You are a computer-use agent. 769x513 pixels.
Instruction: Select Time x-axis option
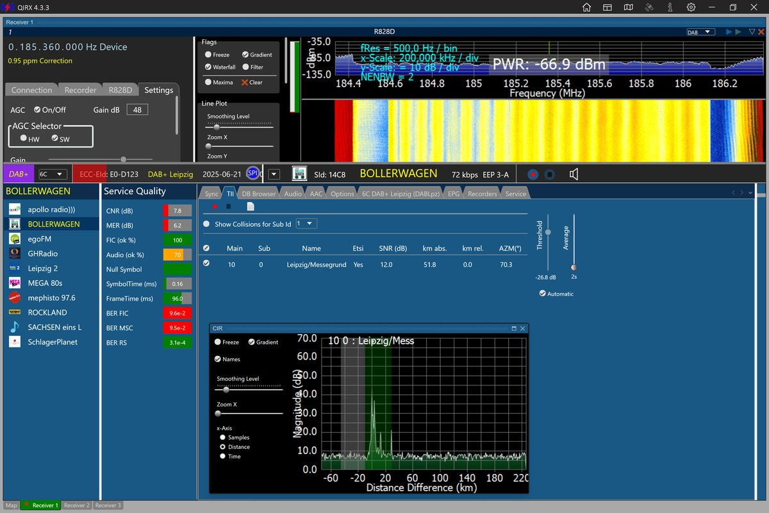pyautogui.click(x=223, y=456)
